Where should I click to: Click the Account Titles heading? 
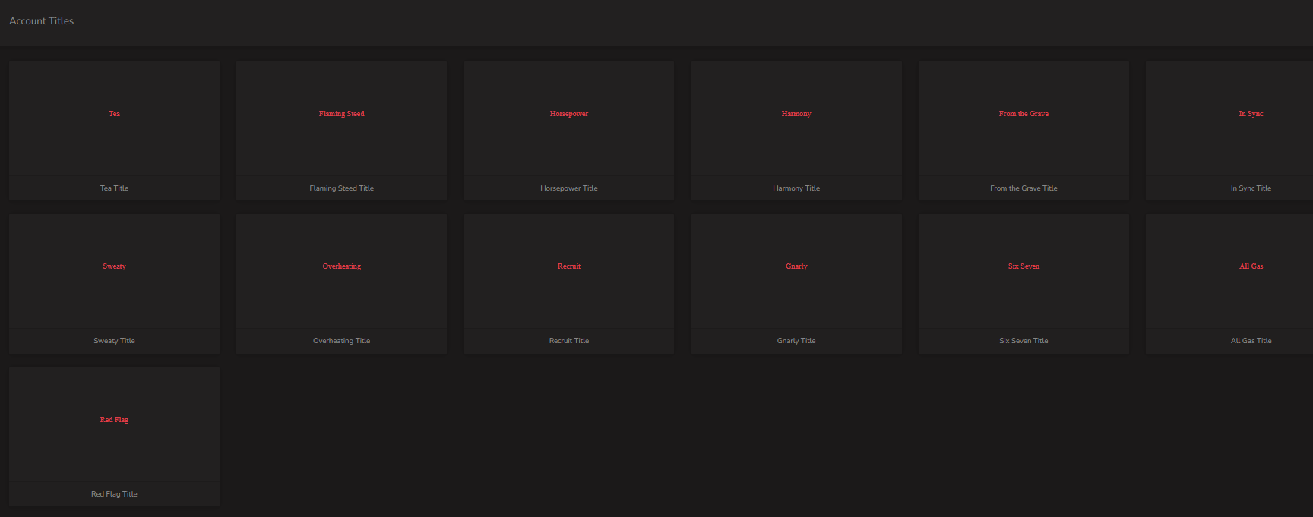[x=42, y=21]
